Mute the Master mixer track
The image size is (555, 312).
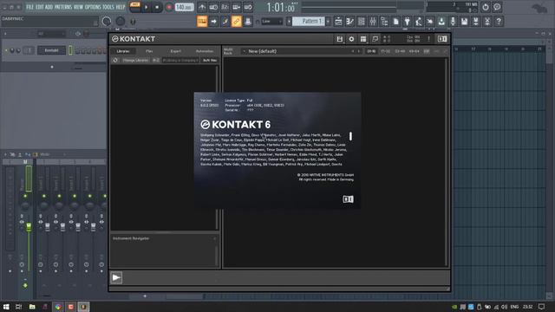[x=25, y=196]
